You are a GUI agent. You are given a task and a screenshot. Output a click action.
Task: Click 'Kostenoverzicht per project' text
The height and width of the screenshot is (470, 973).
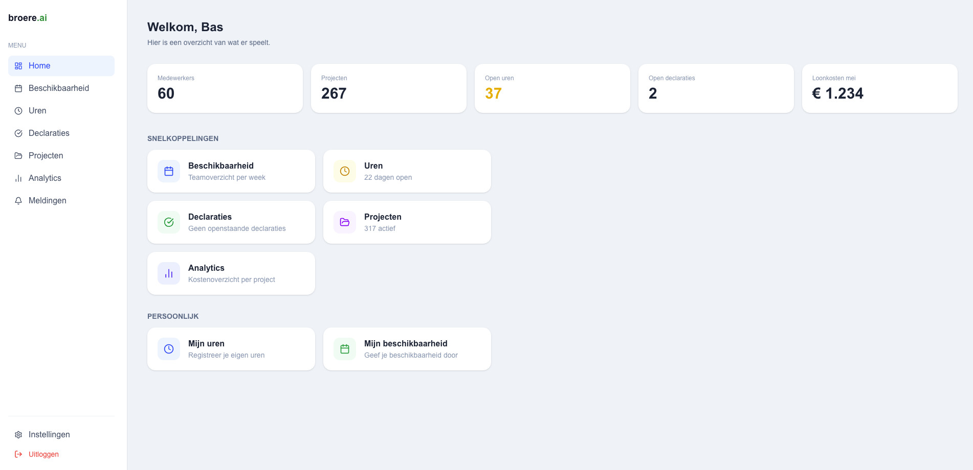tap(231, 279)
